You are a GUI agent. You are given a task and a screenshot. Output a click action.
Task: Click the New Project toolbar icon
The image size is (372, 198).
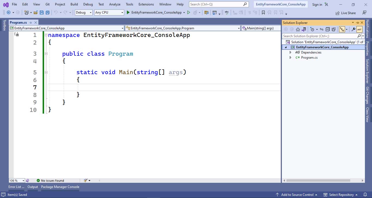(26, 12)
